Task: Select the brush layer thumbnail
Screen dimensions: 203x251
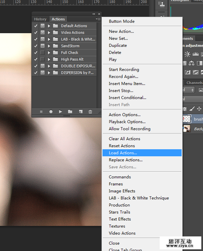Action: (187, 119)
